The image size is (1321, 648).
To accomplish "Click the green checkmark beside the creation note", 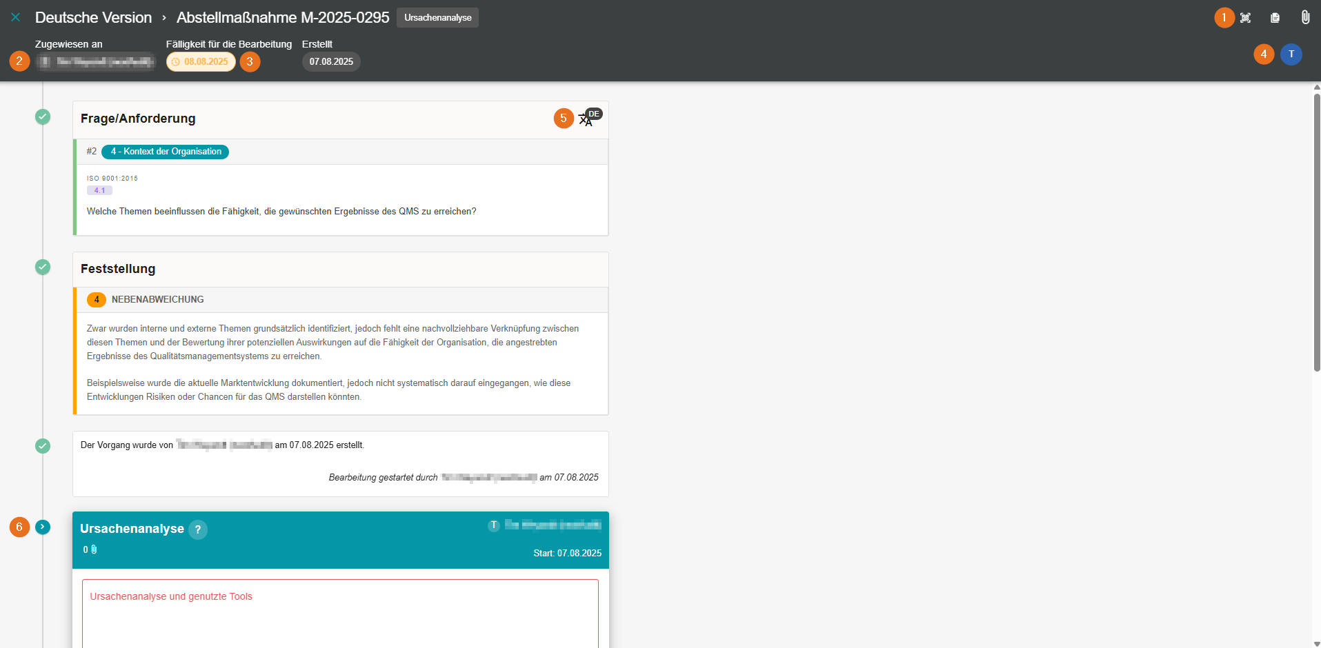I will [x=43, y=446].
